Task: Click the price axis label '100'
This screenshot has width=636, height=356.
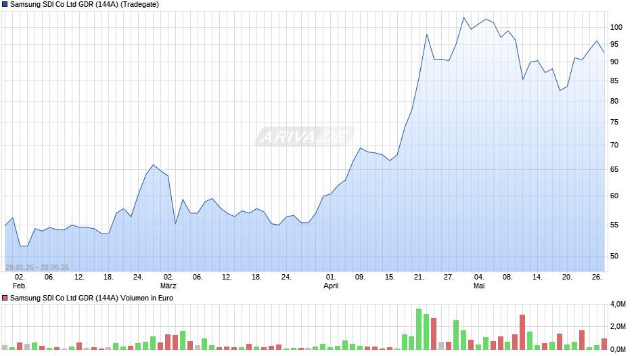Action: pos(616,27)
